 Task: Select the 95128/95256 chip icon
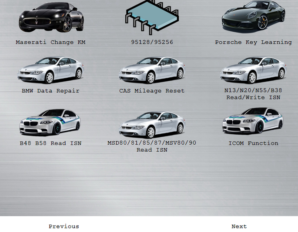pyautogui.click(x=152, y=17)
